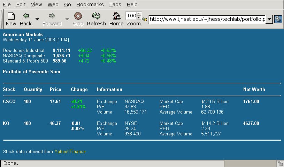Click CSCO change +1.21%

pyautogui.click(x=78, y=107)
